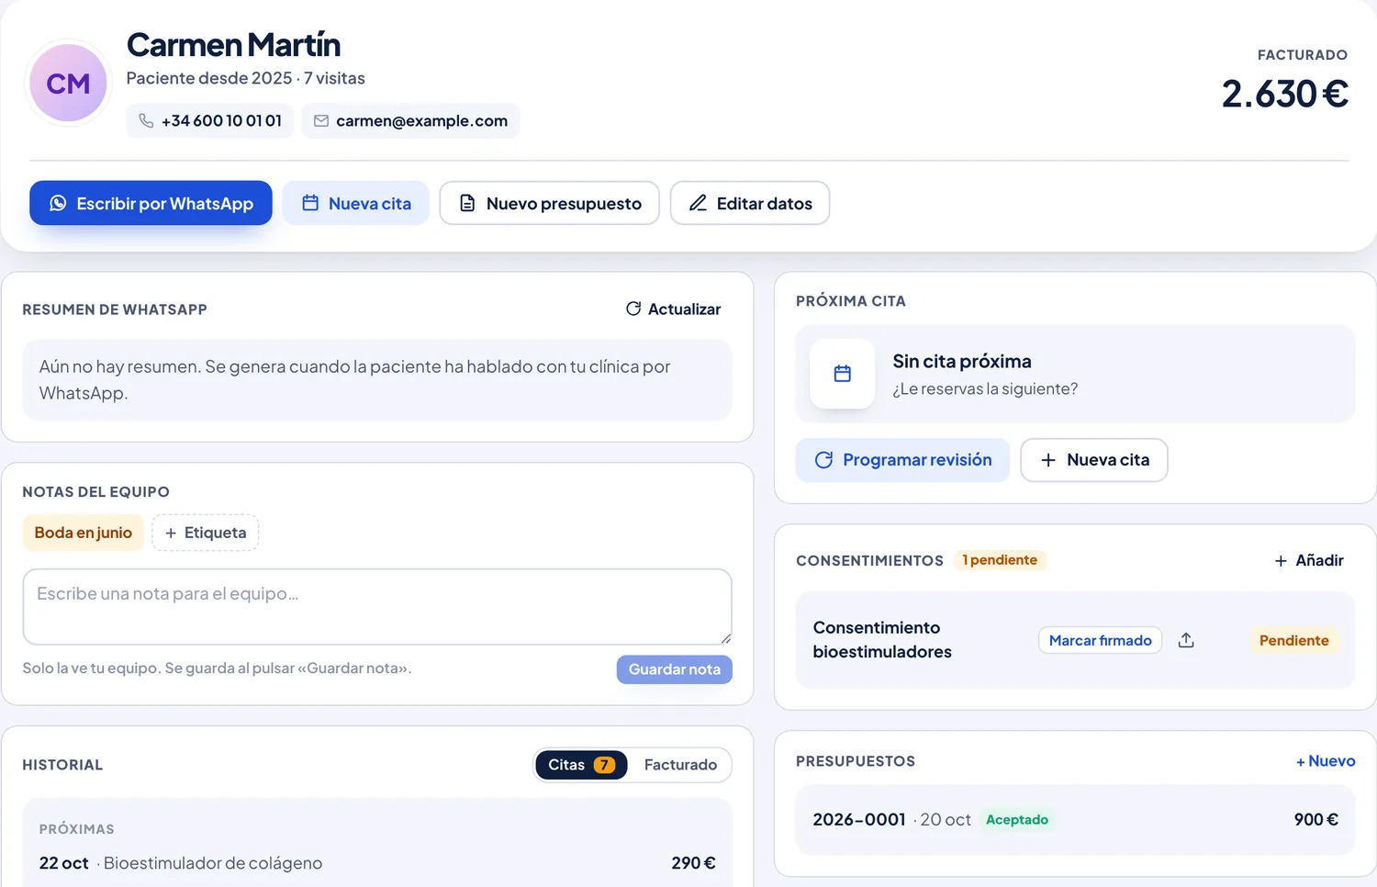Click Nueva cita button in the header actions
This screenshot has height=887, width=1377.
pos(355,203)
